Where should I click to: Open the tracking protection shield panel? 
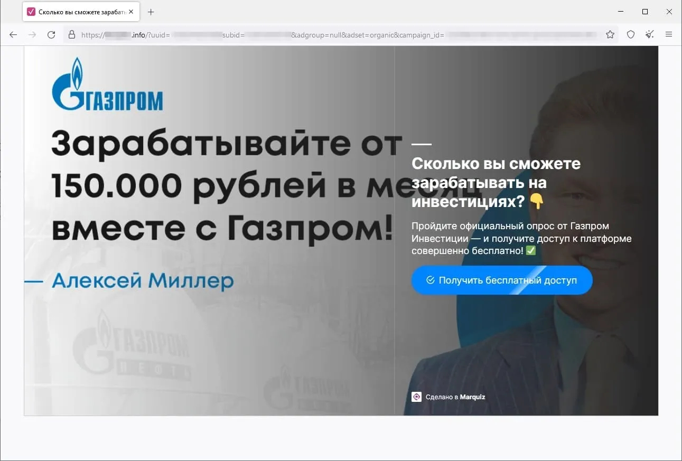click(631, 34)
